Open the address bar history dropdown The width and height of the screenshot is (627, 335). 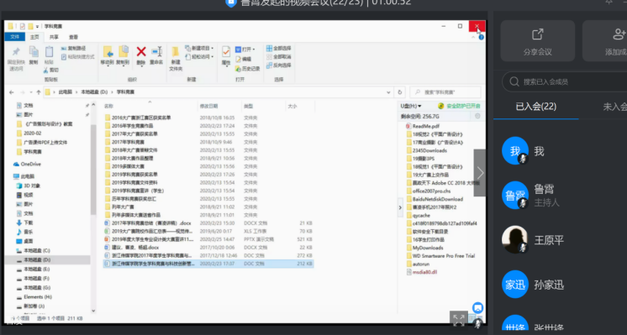pyautogui.click(x=388, y=92)
